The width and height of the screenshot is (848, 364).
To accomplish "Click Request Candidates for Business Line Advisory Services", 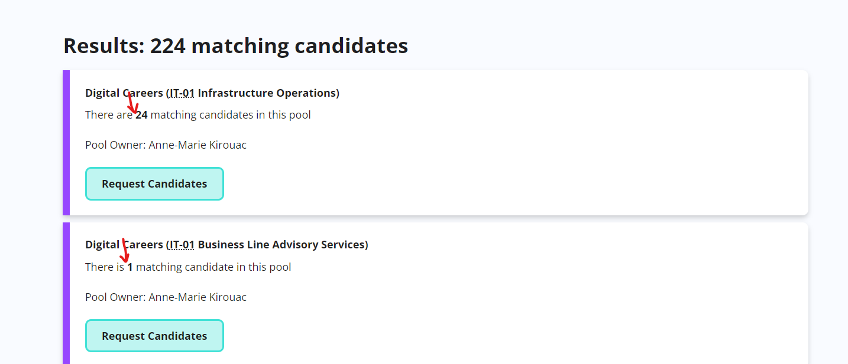I will [154, 335].
